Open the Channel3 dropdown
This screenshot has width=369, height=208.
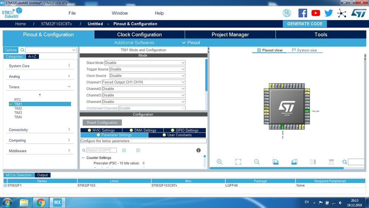point(144,95)
